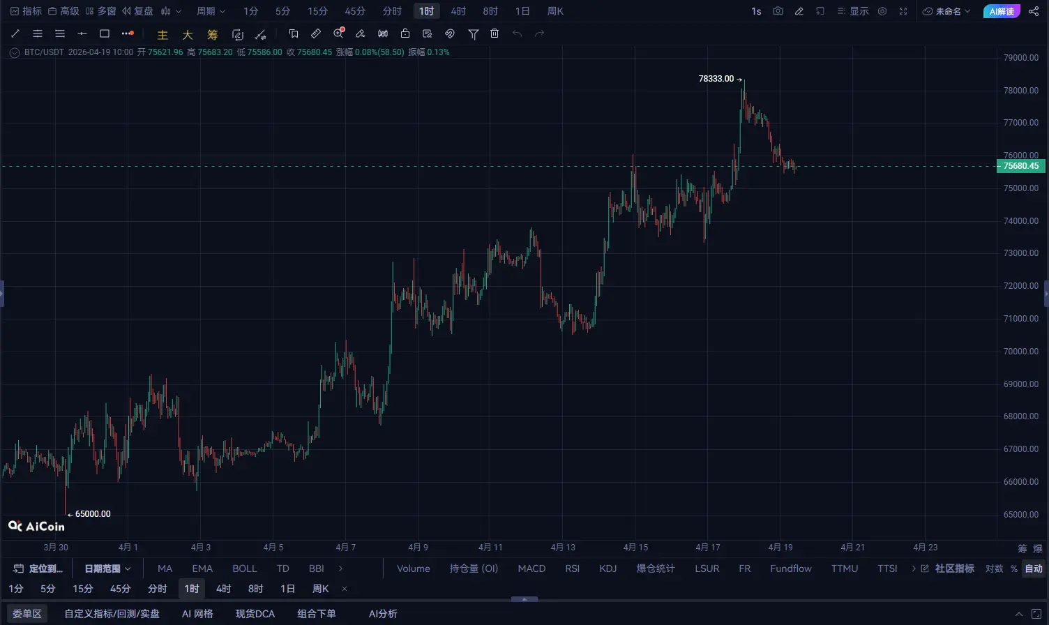Image resolution: width=1049 pixels, height=625 pixels.
Task: Expand more sub indicators after TTSI
Action: pyautogui.click(x=914, y=568)
